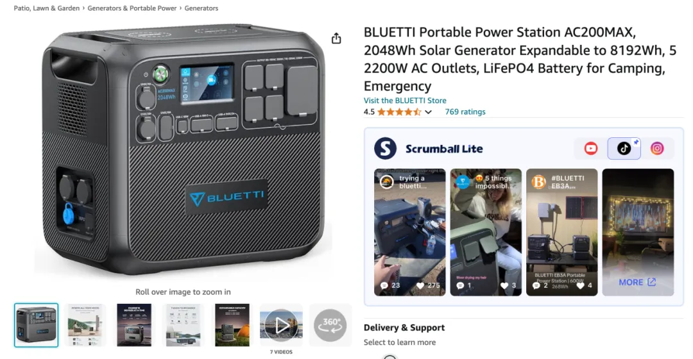
Task: Play the product videos thumbnail
Action: pos(281,326)
